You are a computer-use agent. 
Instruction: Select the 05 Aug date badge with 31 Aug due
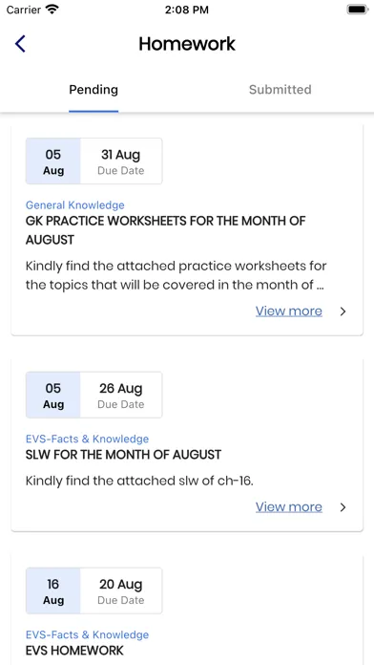point(52,161)
